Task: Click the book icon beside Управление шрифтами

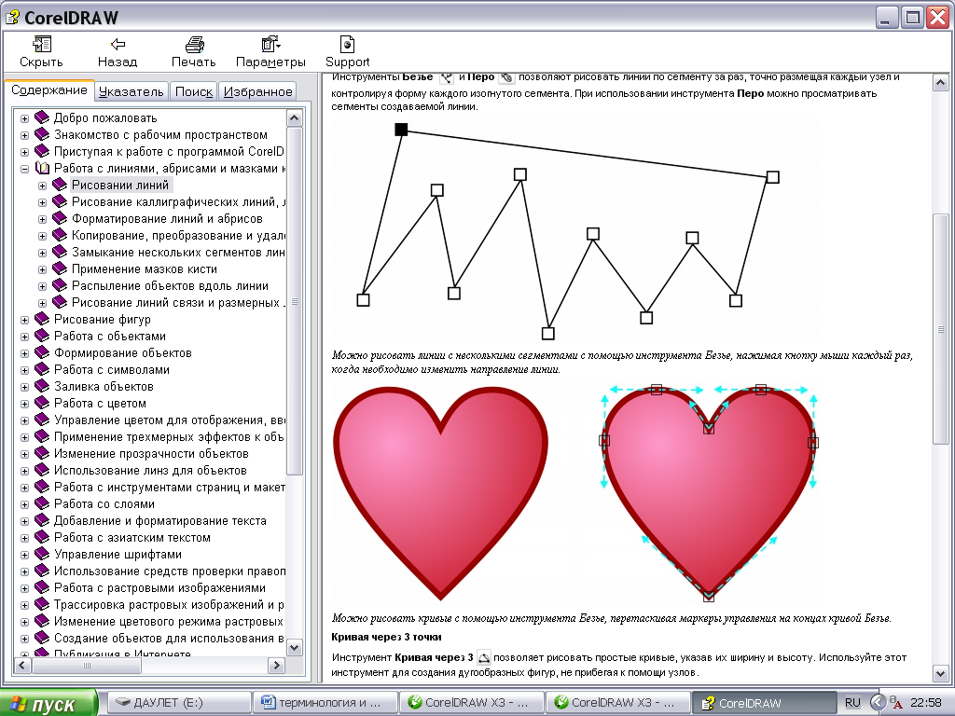Action: [x=41, y=554]
